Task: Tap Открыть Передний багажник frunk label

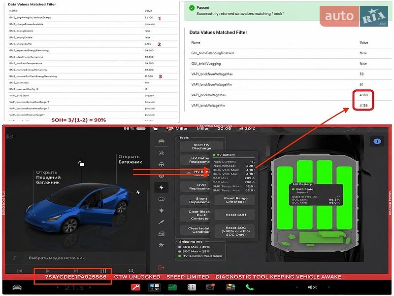Action: tap(48, 177)
